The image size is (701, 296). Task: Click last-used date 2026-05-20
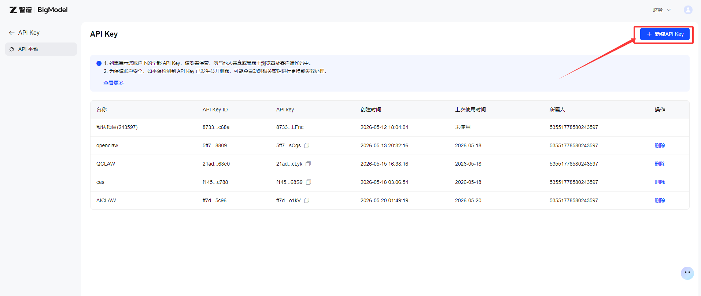(468, 200)
